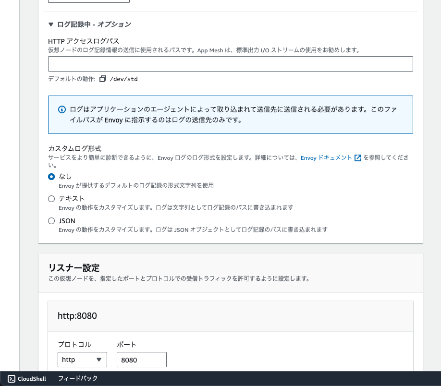
Task: Click the http:8080 listener header
Action: click(230, 316)
